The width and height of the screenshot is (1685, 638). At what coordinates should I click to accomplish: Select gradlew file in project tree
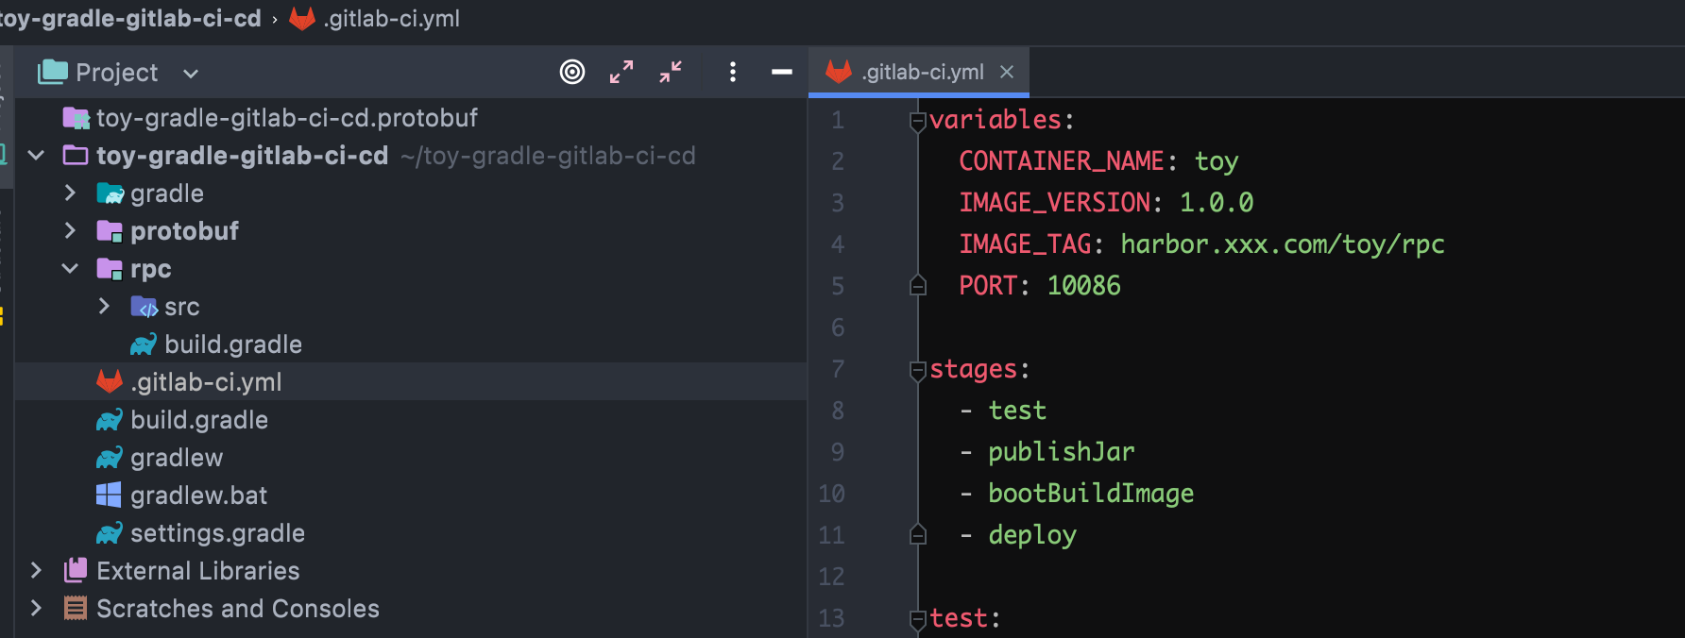click(x=177, y=458)
